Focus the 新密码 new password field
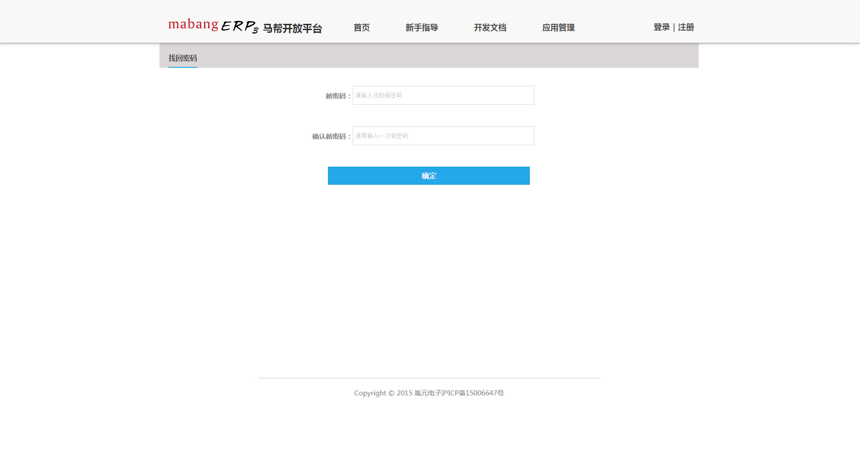860x461 pixels. (x=443, y=95)
